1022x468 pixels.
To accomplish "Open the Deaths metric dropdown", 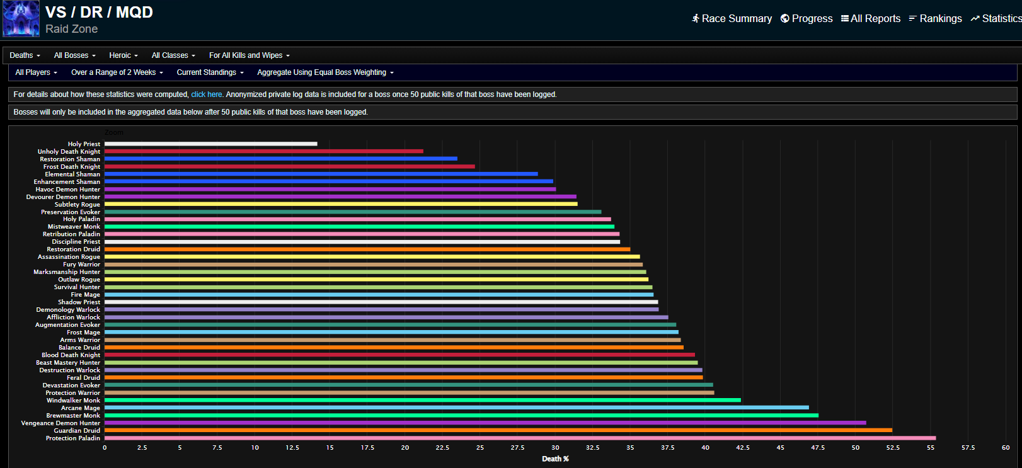I will (x=25, y=55).
